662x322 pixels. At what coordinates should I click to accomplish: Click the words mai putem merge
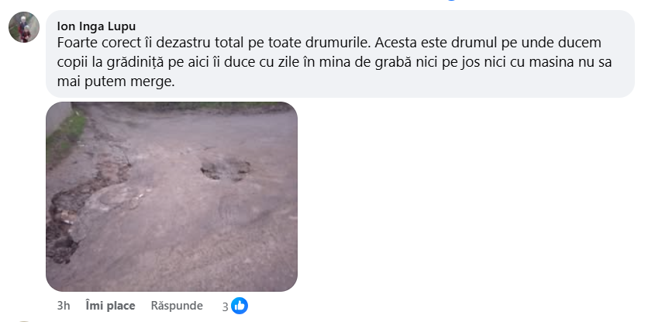[116, 82]
